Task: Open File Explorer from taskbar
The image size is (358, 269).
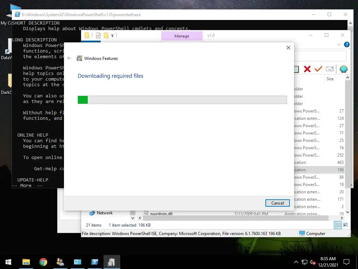Action: pos(26,262)
